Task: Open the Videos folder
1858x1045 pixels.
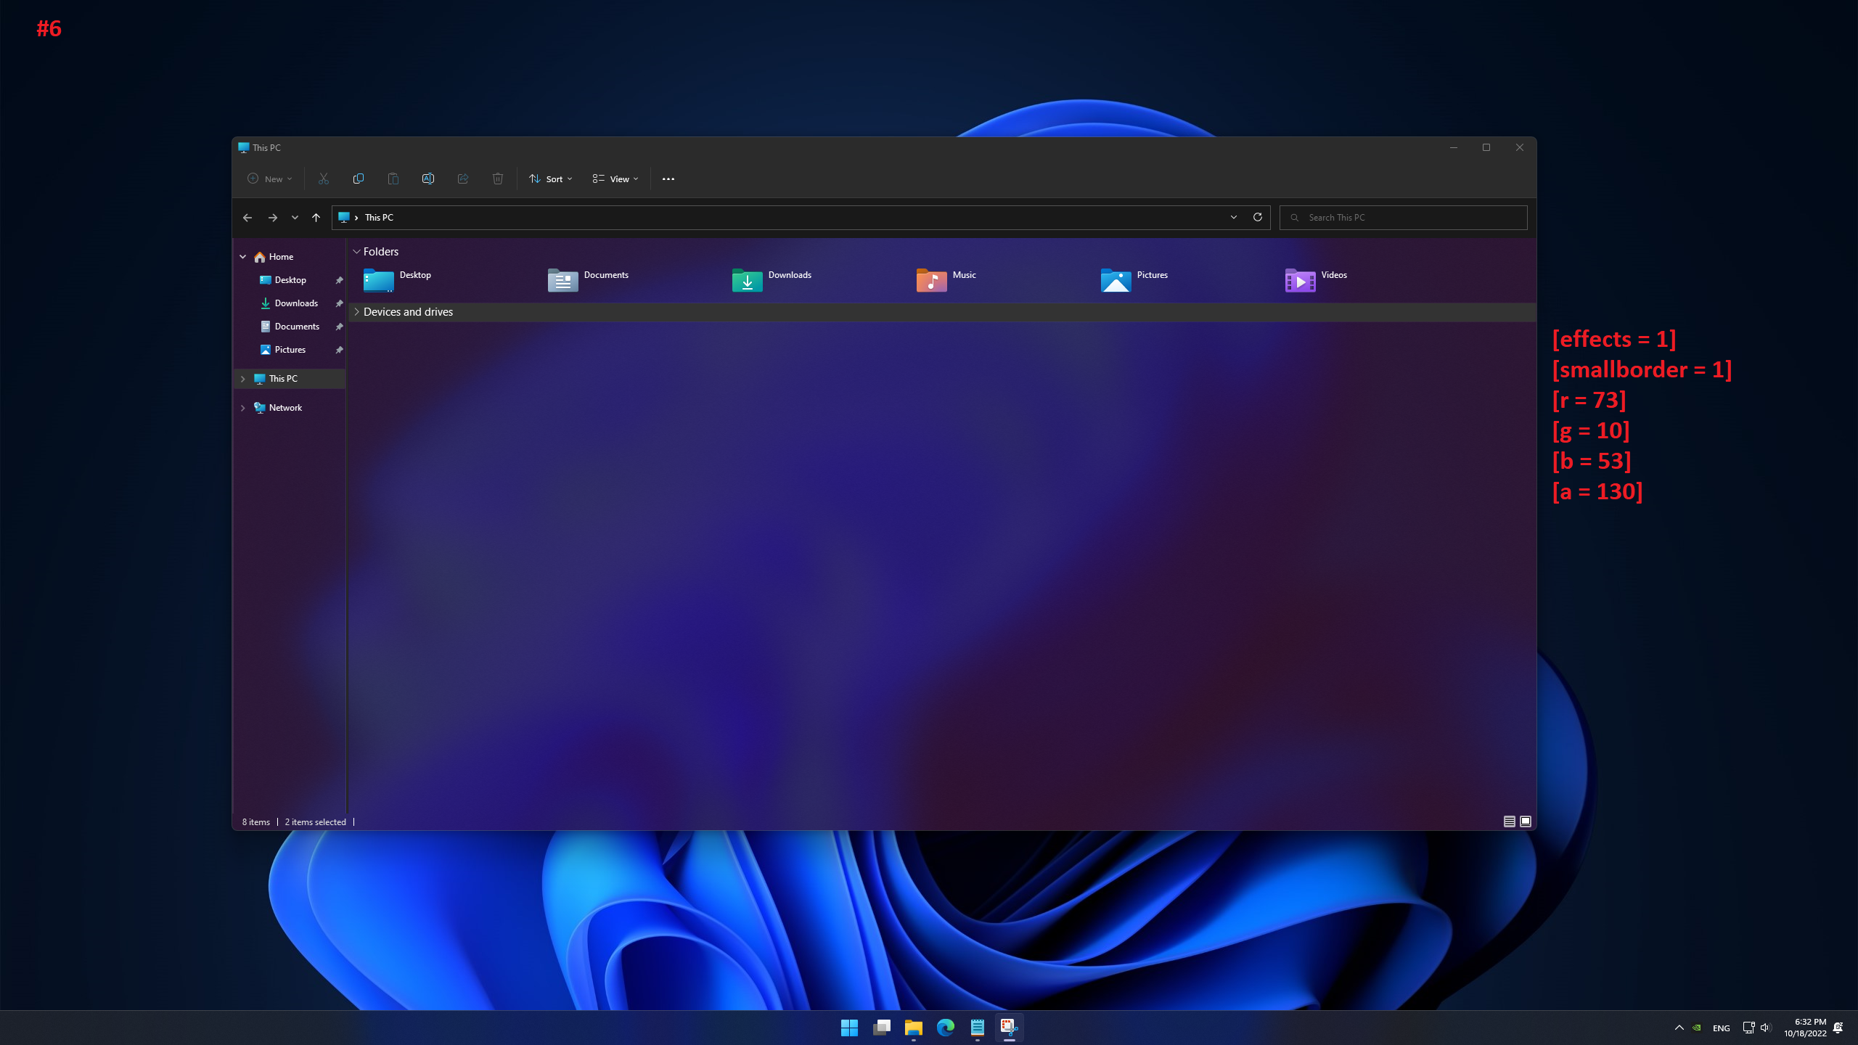Action: (1316, 280)
